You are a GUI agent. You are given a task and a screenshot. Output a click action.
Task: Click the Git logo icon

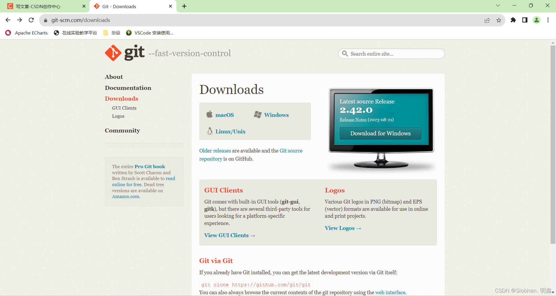point(113,53)
